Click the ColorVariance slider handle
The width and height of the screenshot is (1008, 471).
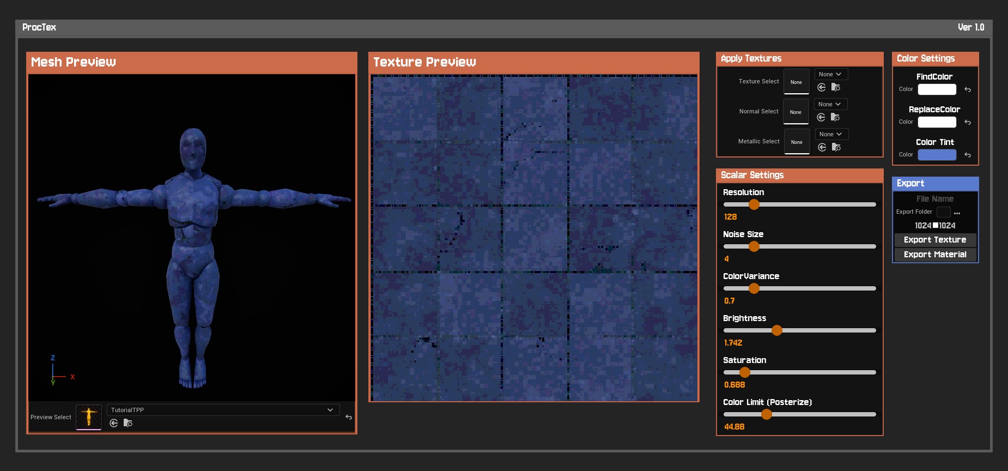pyautogui.click(x=754, y=288)
